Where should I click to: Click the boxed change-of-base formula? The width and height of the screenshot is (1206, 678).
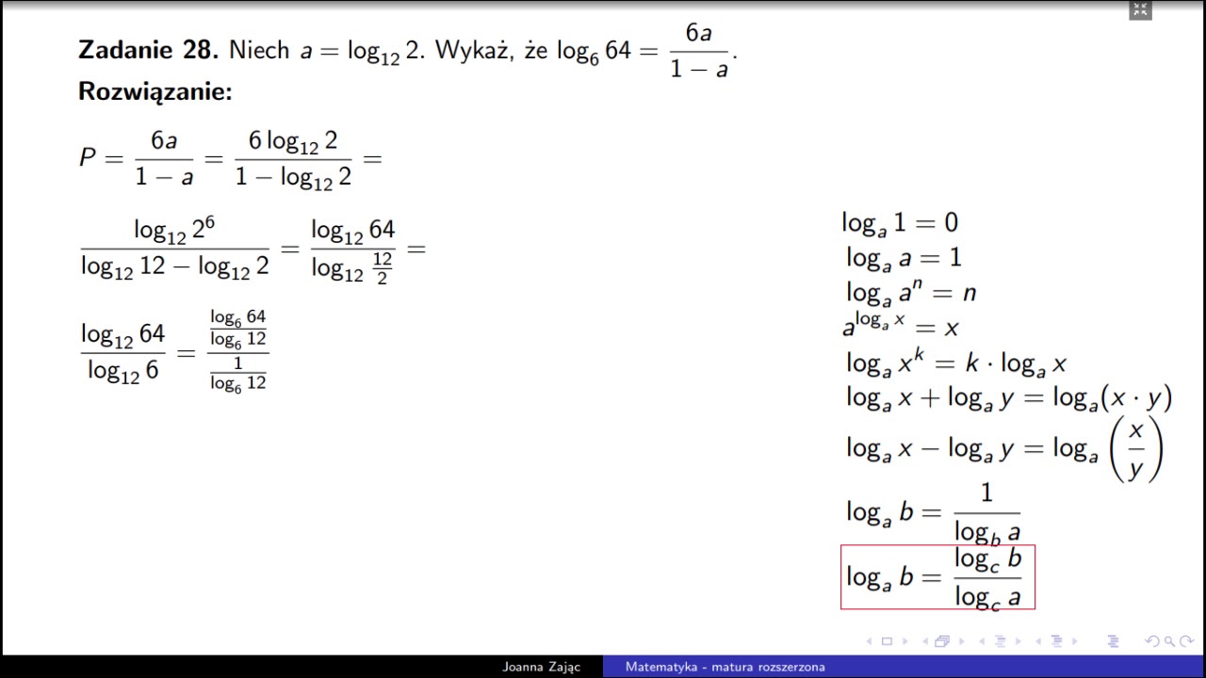(x=937, y=577)
